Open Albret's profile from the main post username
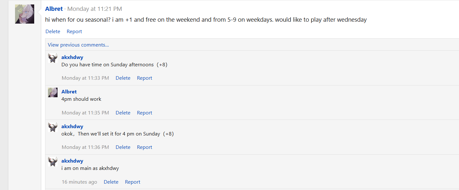This screenshot has width=459, height=190. pyautogui.click(x=54, y=9)
